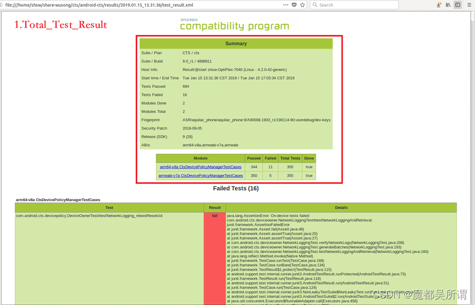Click the file URL address bar
Viewport: 475px width, 305px height.
[142, 5]
